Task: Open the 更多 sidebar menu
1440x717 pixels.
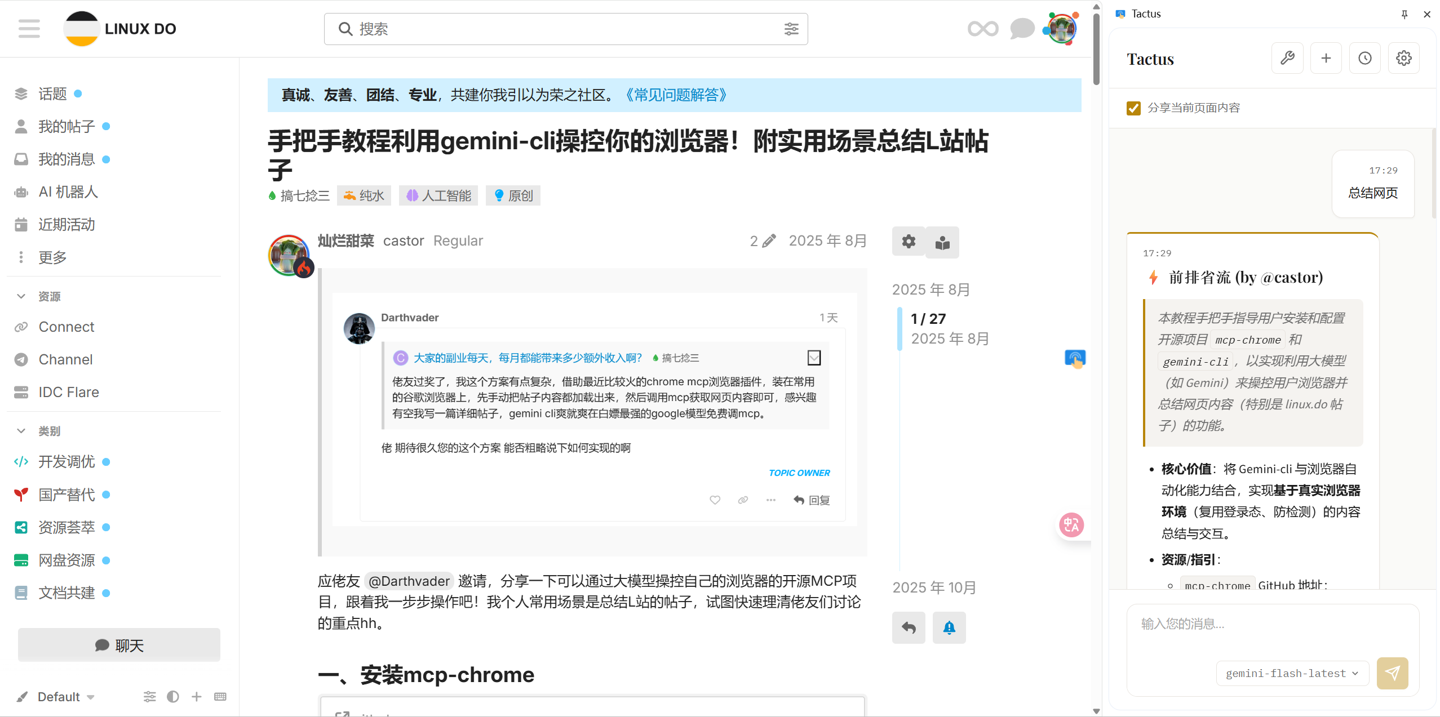Action: (52, 257)
